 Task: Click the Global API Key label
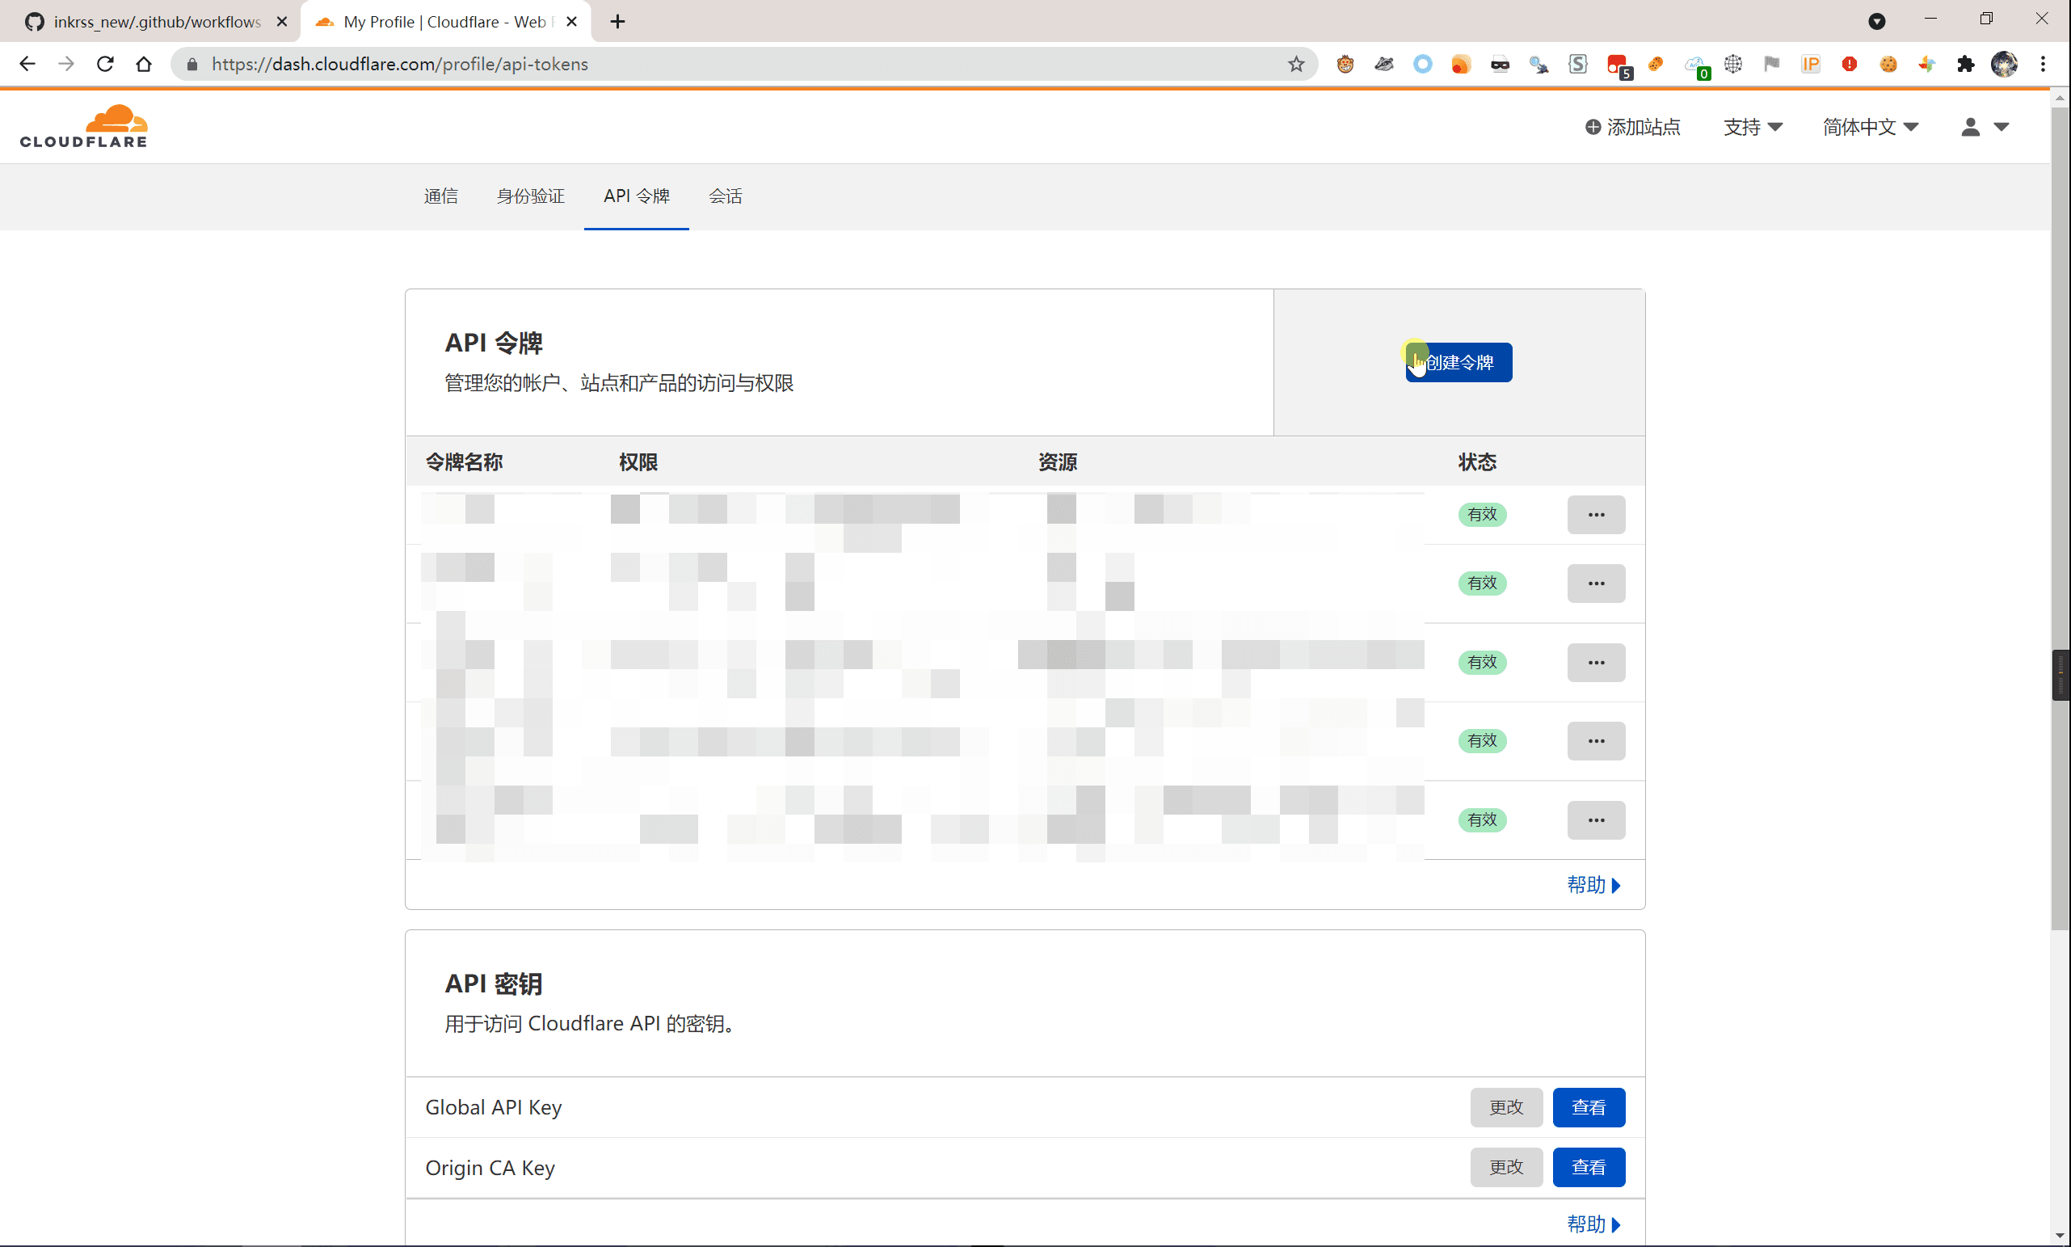(x=493, y=1107)
